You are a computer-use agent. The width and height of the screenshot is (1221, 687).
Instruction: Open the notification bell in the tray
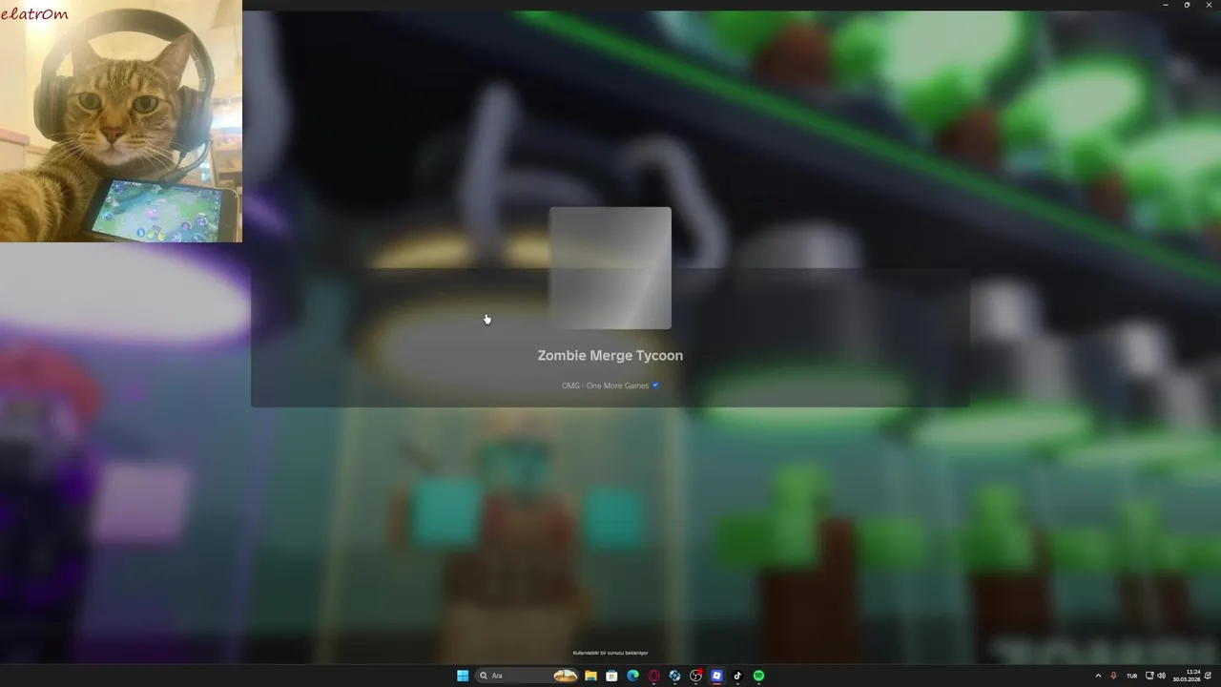tap(1208, 676)
